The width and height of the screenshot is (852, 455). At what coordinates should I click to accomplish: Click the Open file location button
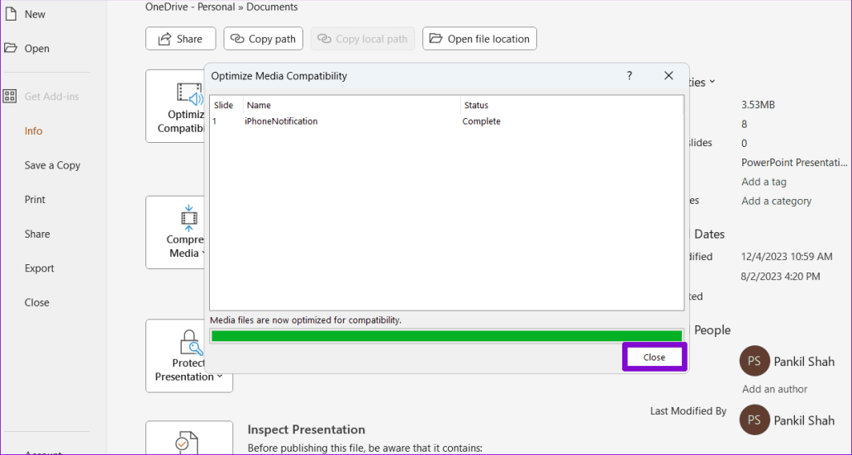[479, 39]
